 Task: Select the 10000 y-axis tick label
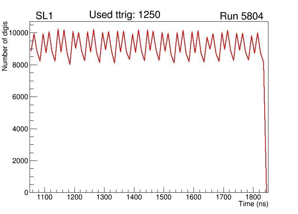[x=19, y=33]
